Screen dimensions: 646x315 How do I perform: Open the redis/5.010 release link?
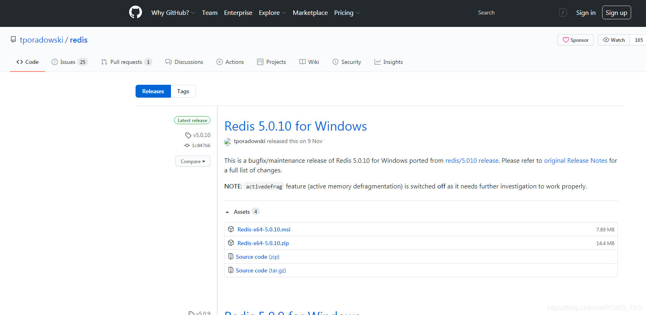click(x=472, y=160)
